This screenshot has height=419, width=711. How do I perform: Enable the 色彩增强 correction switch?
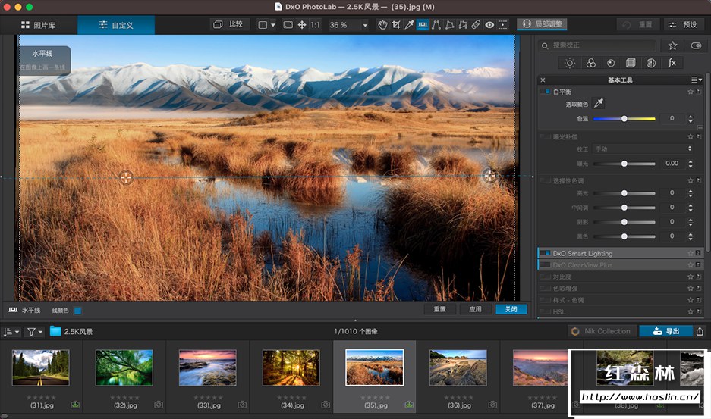point(545,288)
